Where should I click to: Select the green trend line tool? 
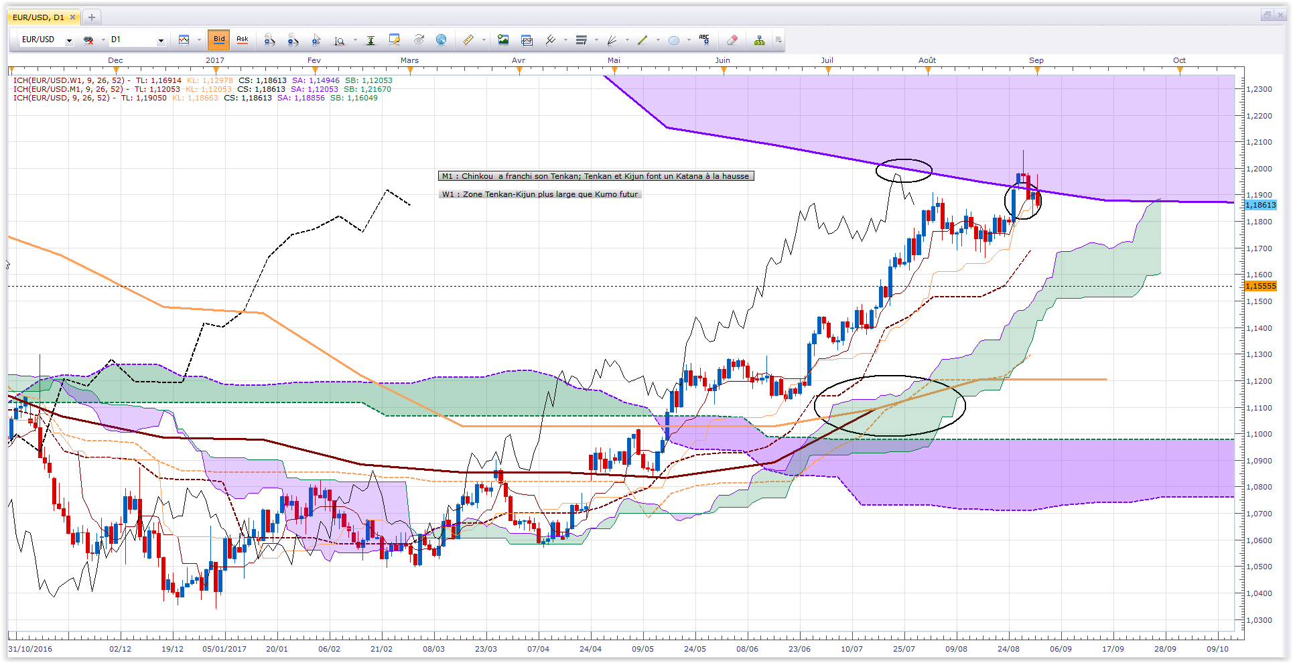point(642,40)
